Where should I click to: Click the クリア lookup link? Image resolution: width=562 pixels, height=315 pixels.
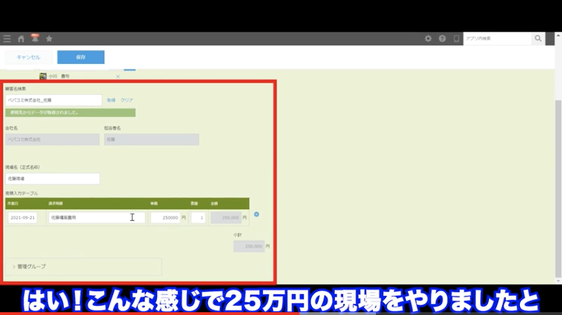click(x=126, y=101)
